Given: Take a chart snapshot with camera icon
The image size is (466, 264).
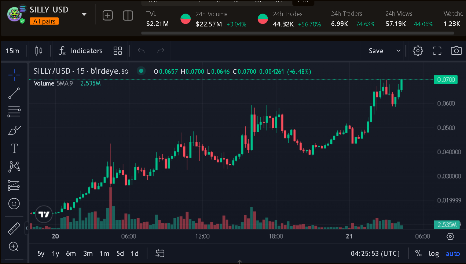Looking at the screenshot, I should point(456,51).
